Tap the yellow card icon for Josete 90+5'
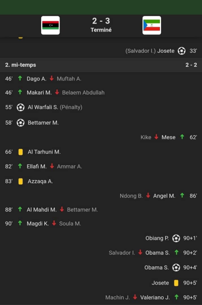This screenshot has width=202, height=305. coord(176,283)
